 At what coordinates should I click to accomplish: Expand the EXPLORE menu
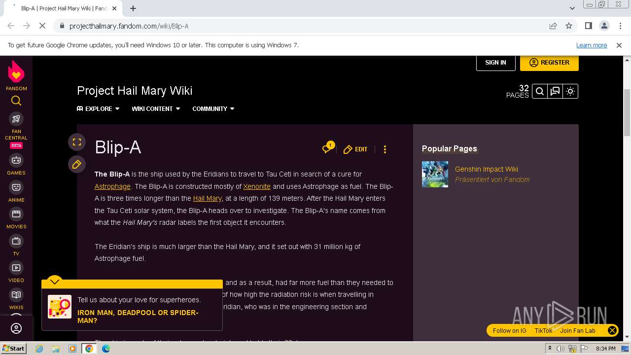pos(98,109)
